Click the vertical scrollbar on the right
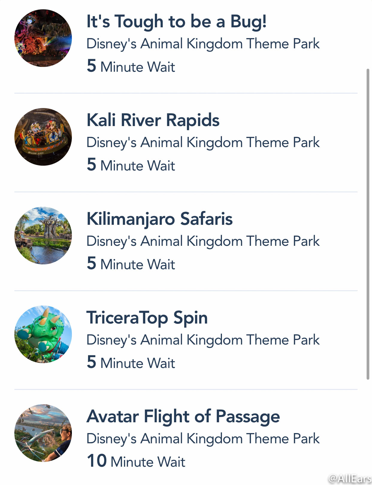This screenshot has height=485, width=372. (x=368, y=224)
